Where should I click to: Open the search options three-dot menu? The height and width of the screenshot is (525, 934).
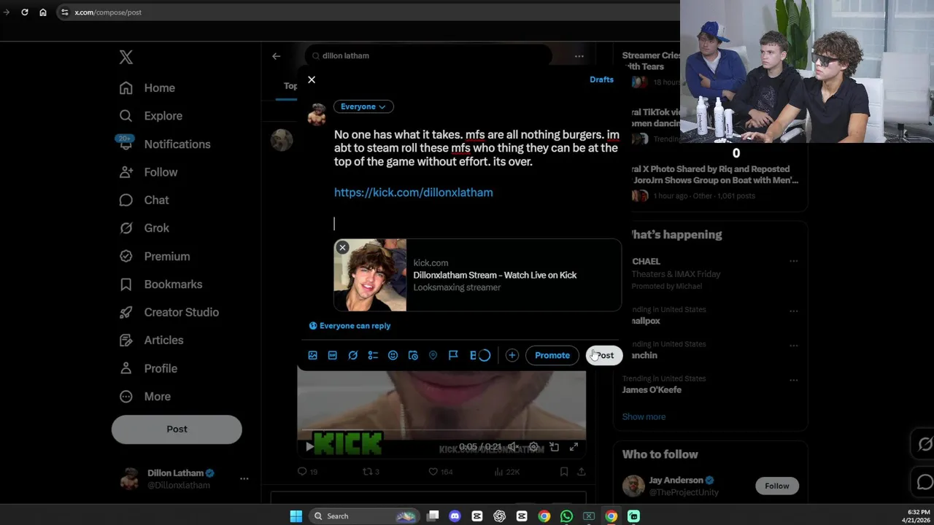click(579, 55)
